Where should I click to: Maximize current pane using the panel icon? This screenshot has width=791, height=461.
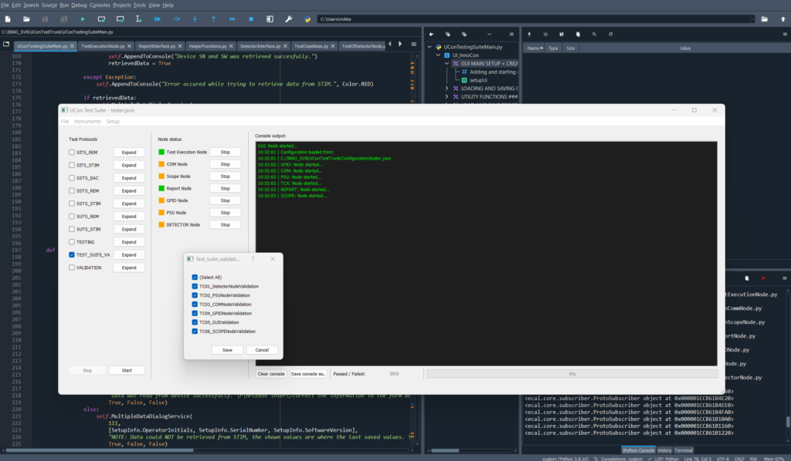coord(270,19)
